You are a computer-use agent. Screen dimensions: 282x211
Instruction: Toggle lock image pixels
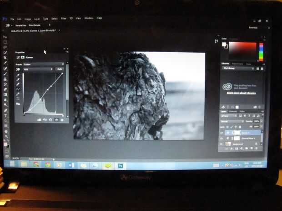(x=232, y=127)
